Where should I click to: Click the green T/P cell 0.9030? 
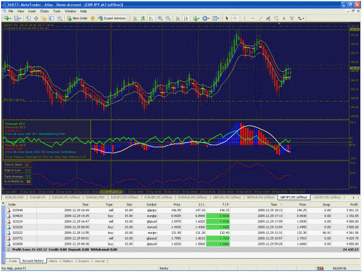point(218,216)
